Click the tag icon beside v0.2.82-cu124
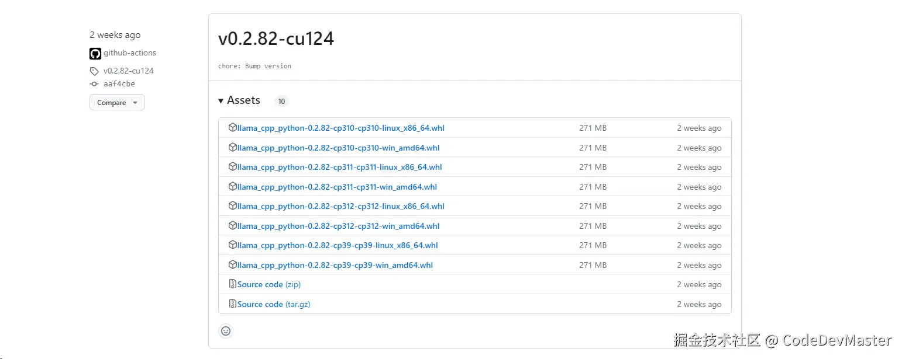 (x=94, y=71)
